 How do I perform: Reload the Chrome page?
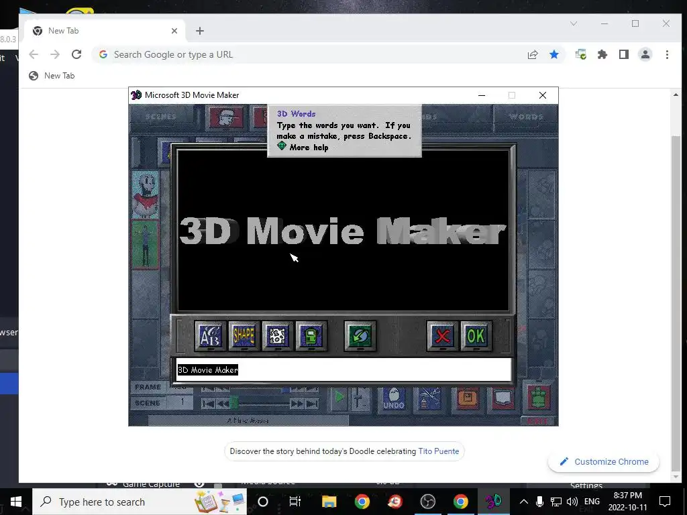click(76, 54)
